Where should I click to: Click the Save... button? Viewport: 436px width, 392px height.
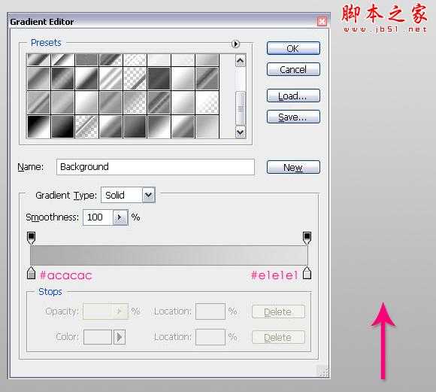click(293, 117)
